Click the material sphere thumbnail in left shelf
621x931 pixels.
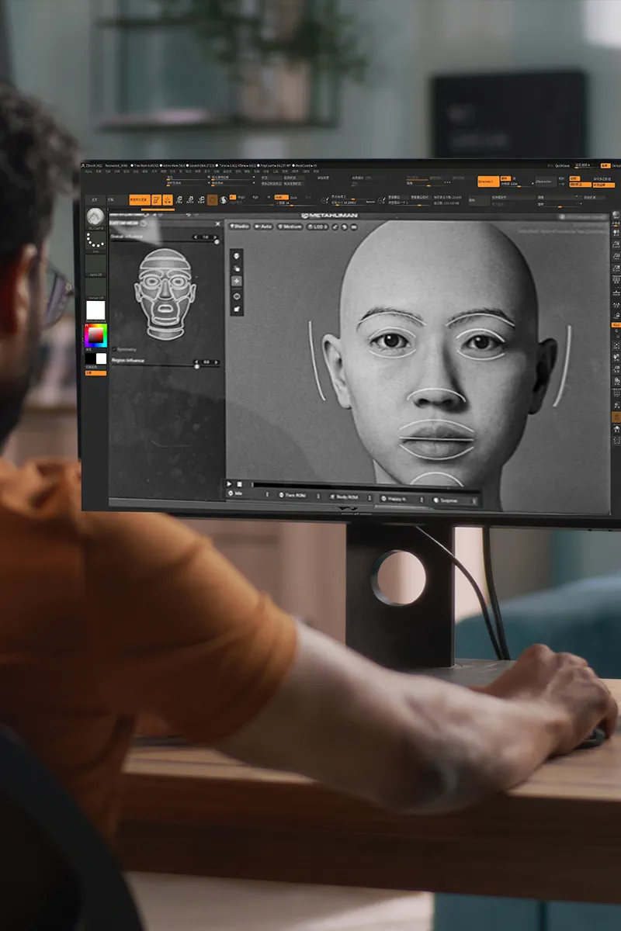95,216
